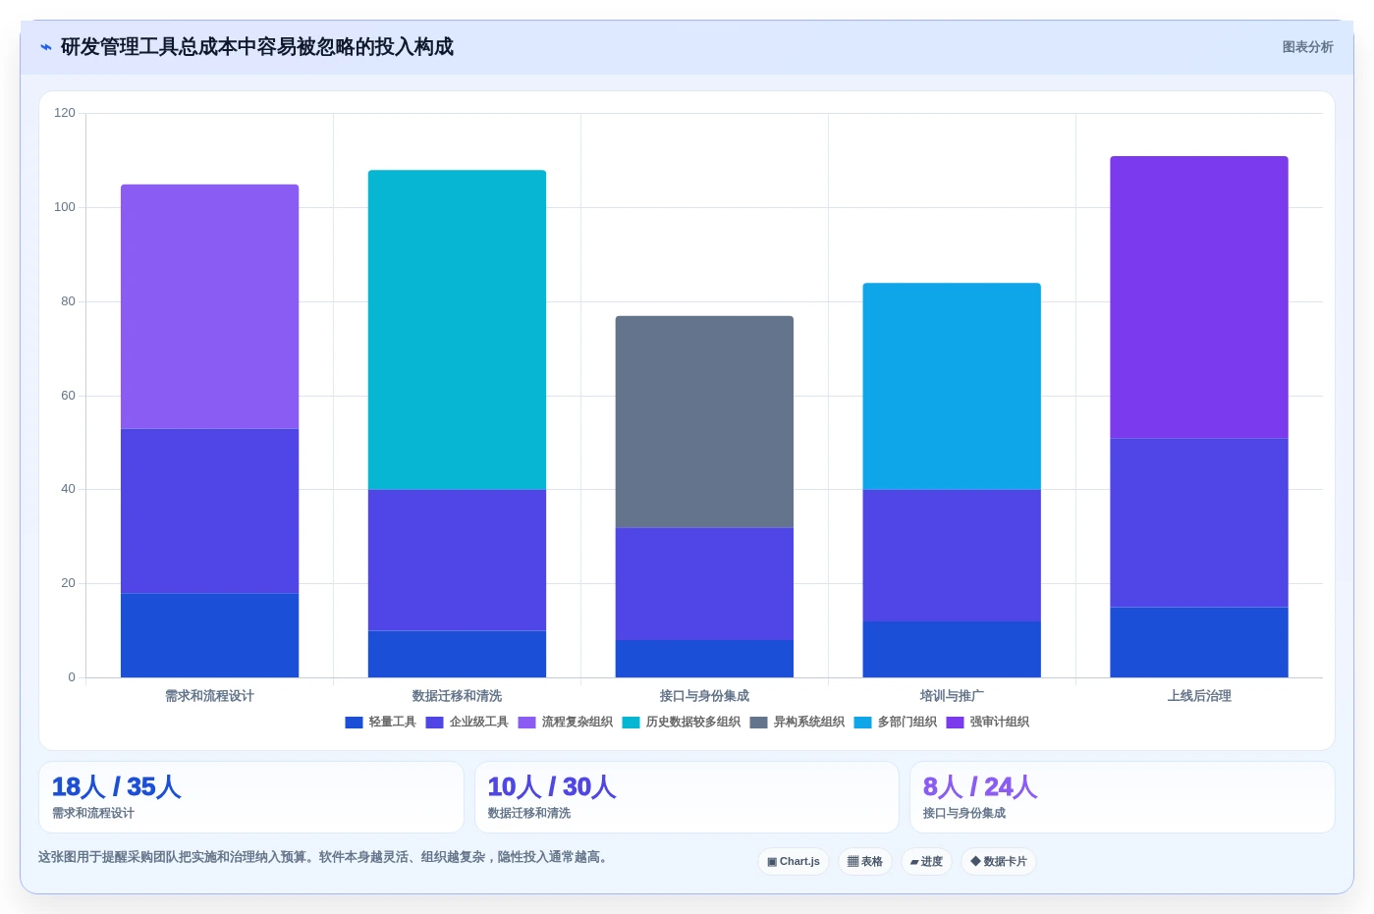
Task: Click the 轻量工具 segment of 需求和流程设计 bar
Action: click(x=209, y=635)
